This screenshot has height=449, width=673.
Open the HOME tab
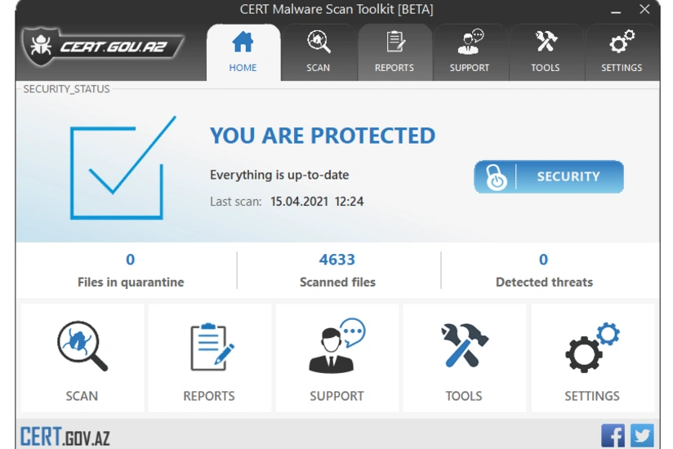pyautogui.click(x=243, y=52)
